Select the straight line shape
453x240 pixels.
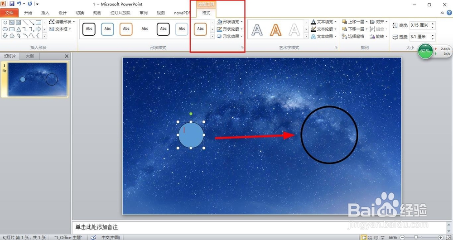point(25,22)
